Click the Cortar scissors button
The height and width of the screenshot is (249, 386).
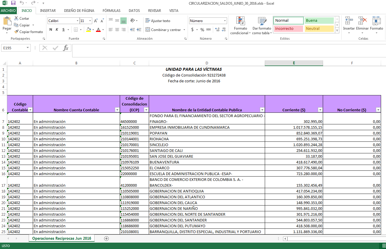point(21,18)
